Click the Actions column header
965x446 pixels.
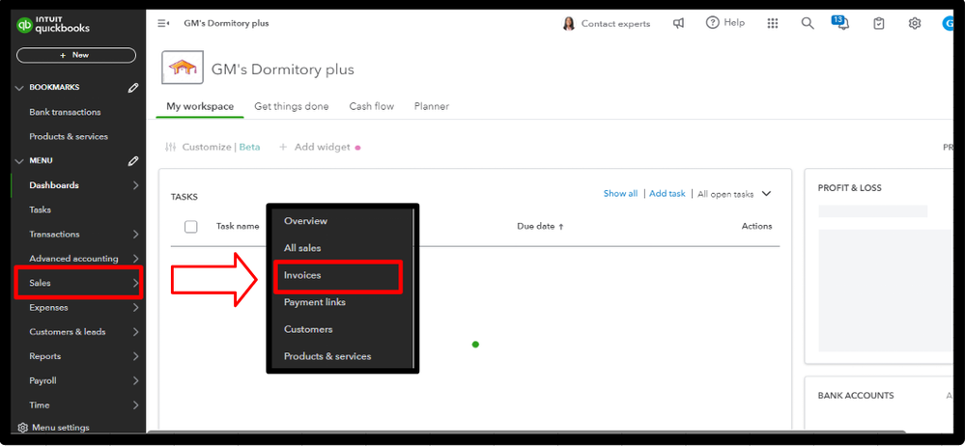click(756, 227)
